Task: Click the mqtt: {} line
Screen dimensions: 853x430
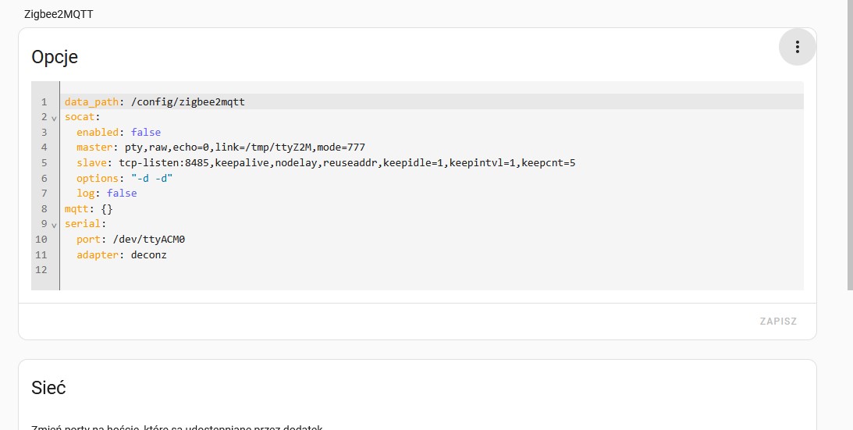Action: pyautogui.click(x=89, y=208)
